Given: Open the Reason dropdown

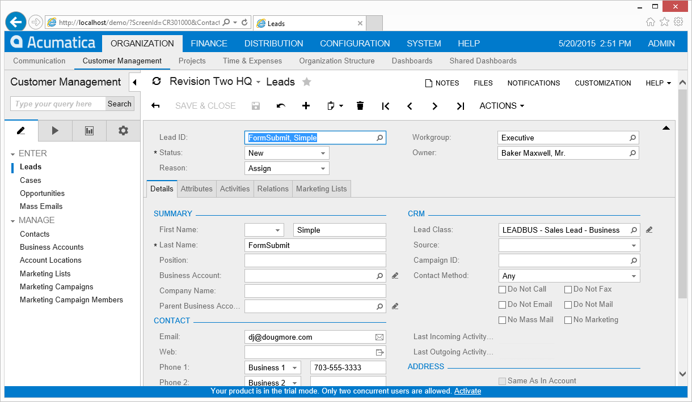Looking at the screenshot, I should [x=323, y=168].
